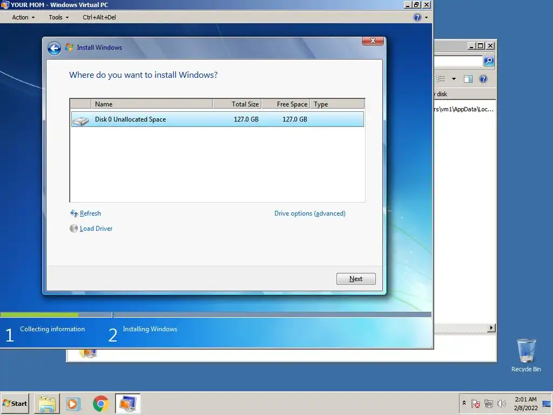
Task: Toggle the preview pane icon in Explorer
Action: 468,79
